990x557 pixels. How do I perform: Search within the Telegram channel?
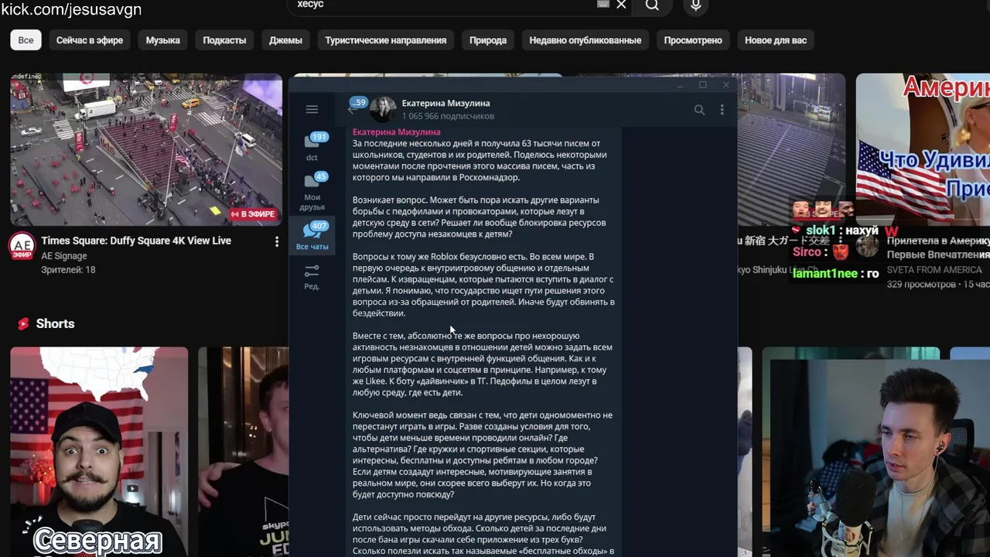(699, 110)
